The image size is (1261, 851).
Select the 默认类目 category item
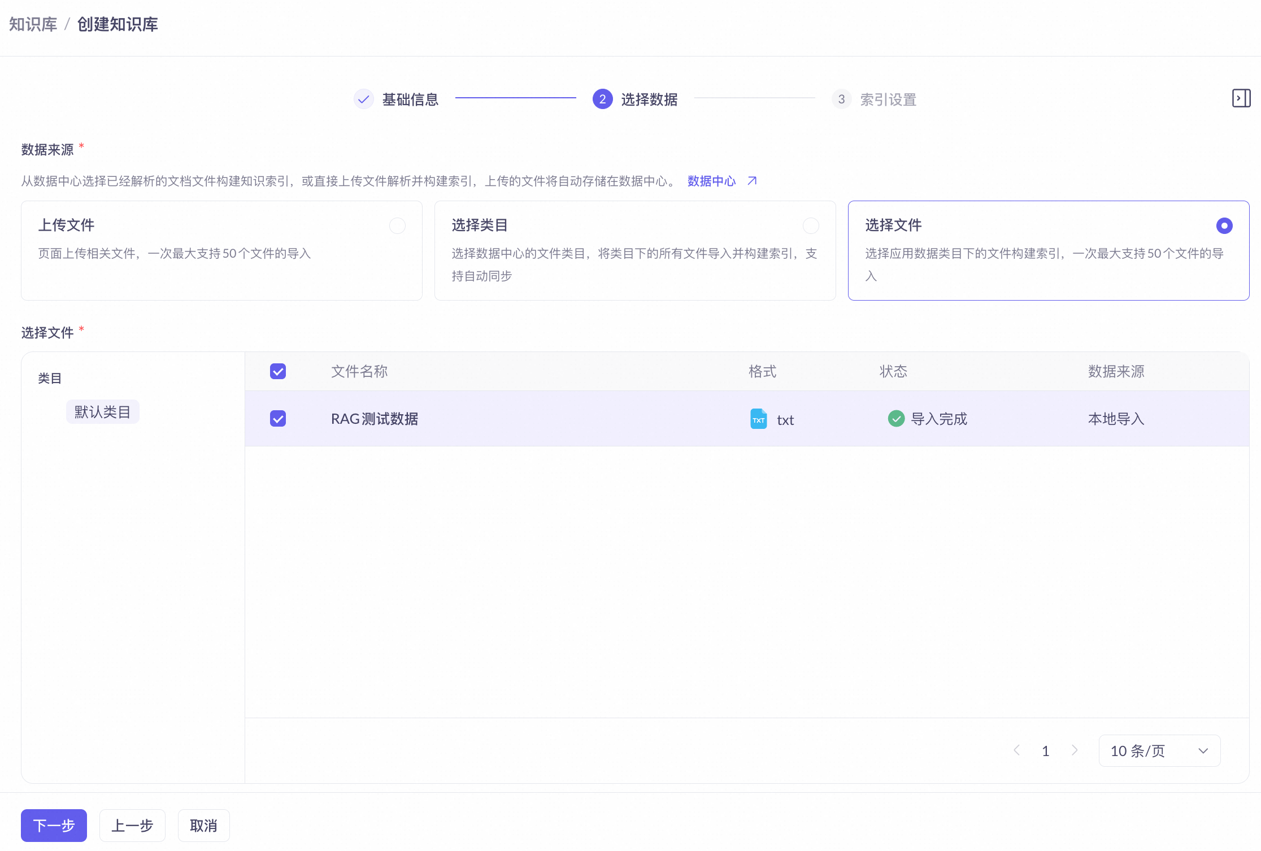(x=102, y=412)
